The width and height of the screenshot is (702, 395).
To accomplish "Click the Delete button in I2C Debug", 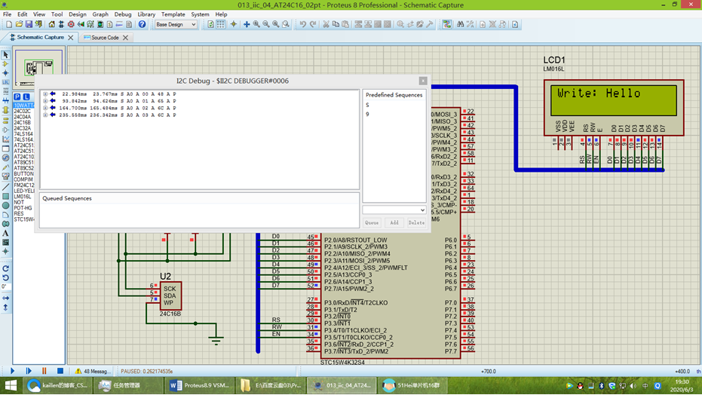I will pos(416,223).
